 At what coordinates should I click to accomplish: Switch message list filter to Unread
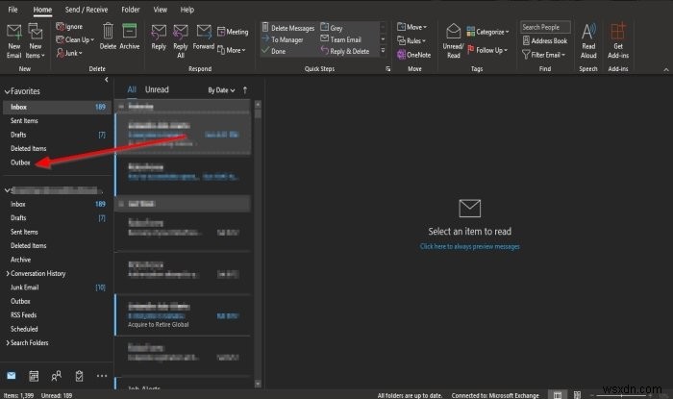[157, 89]
